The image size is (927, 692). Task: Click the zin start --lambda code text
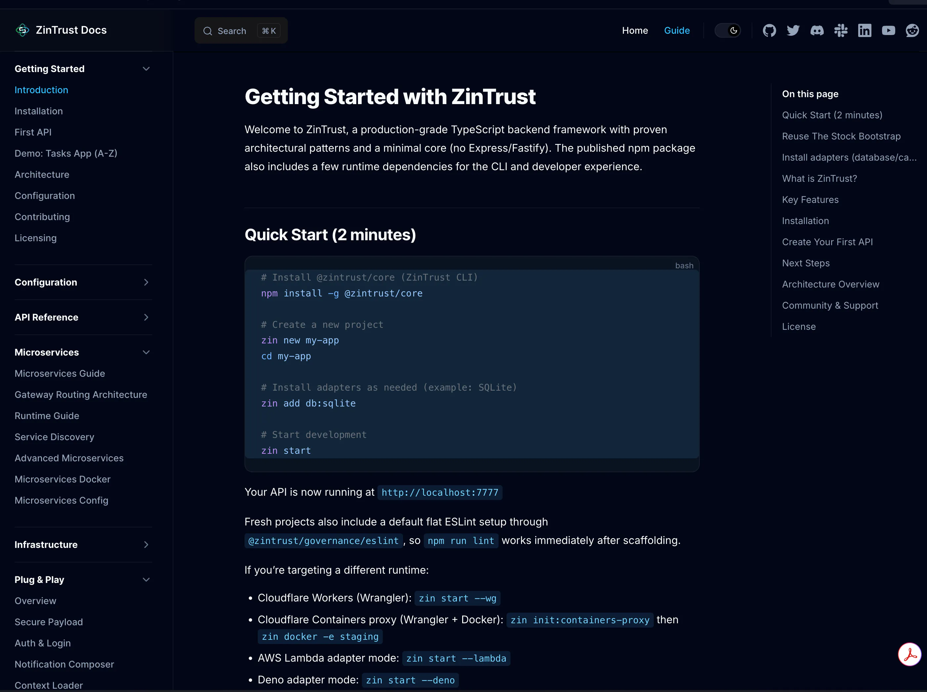[456, 659]
